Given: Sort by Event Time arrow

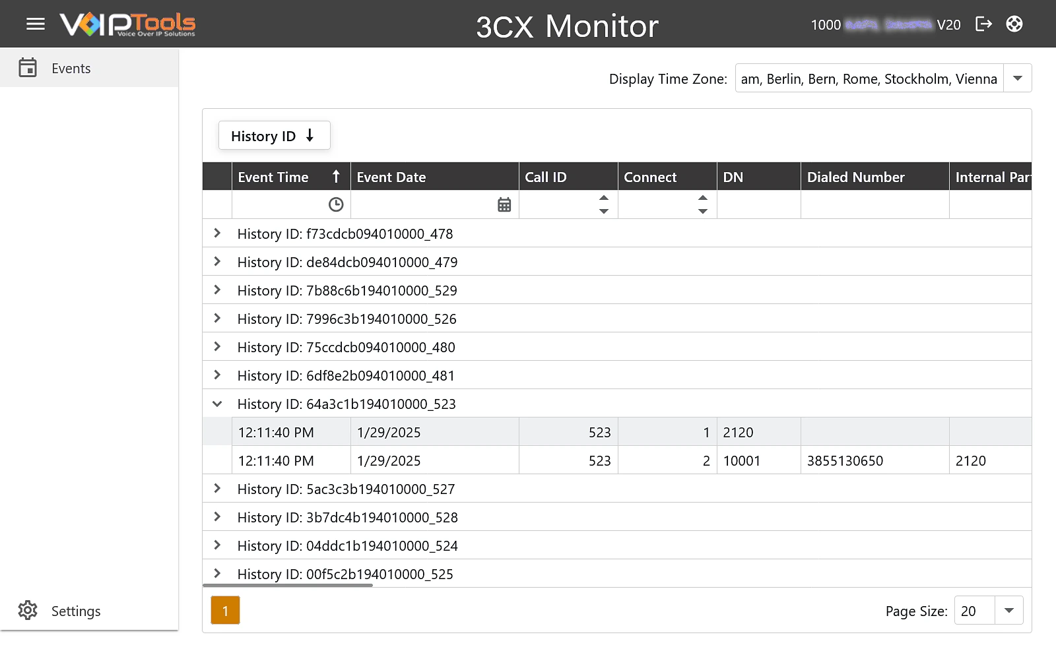Looking at the screenshot, I should coord(336,177).
